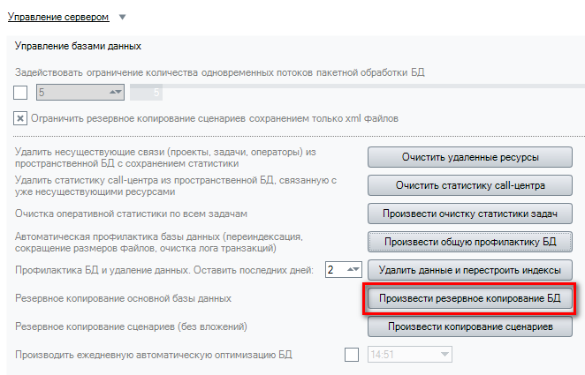The width and height of the screenshot is (585, 375).
Task: Click the thread limit slider
Action: point(353,92)
